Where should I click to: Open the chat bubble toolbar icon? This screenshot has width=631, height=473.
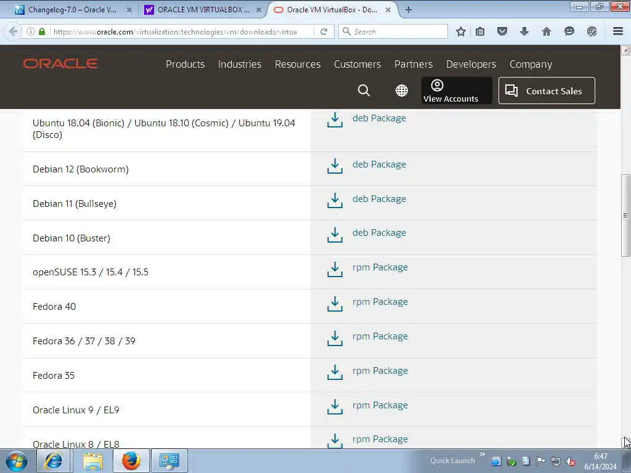pos(569,31)
